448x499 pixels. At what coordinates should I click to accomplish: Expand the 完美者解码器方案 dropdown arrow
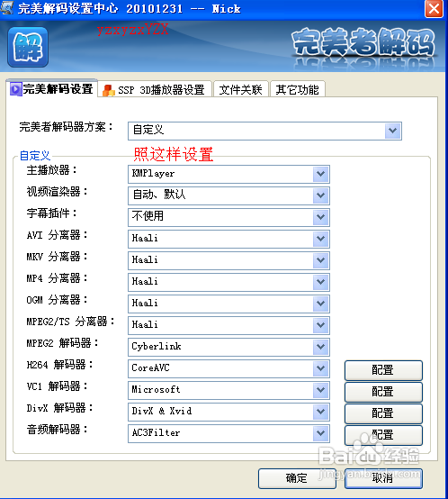coord(393,131)
